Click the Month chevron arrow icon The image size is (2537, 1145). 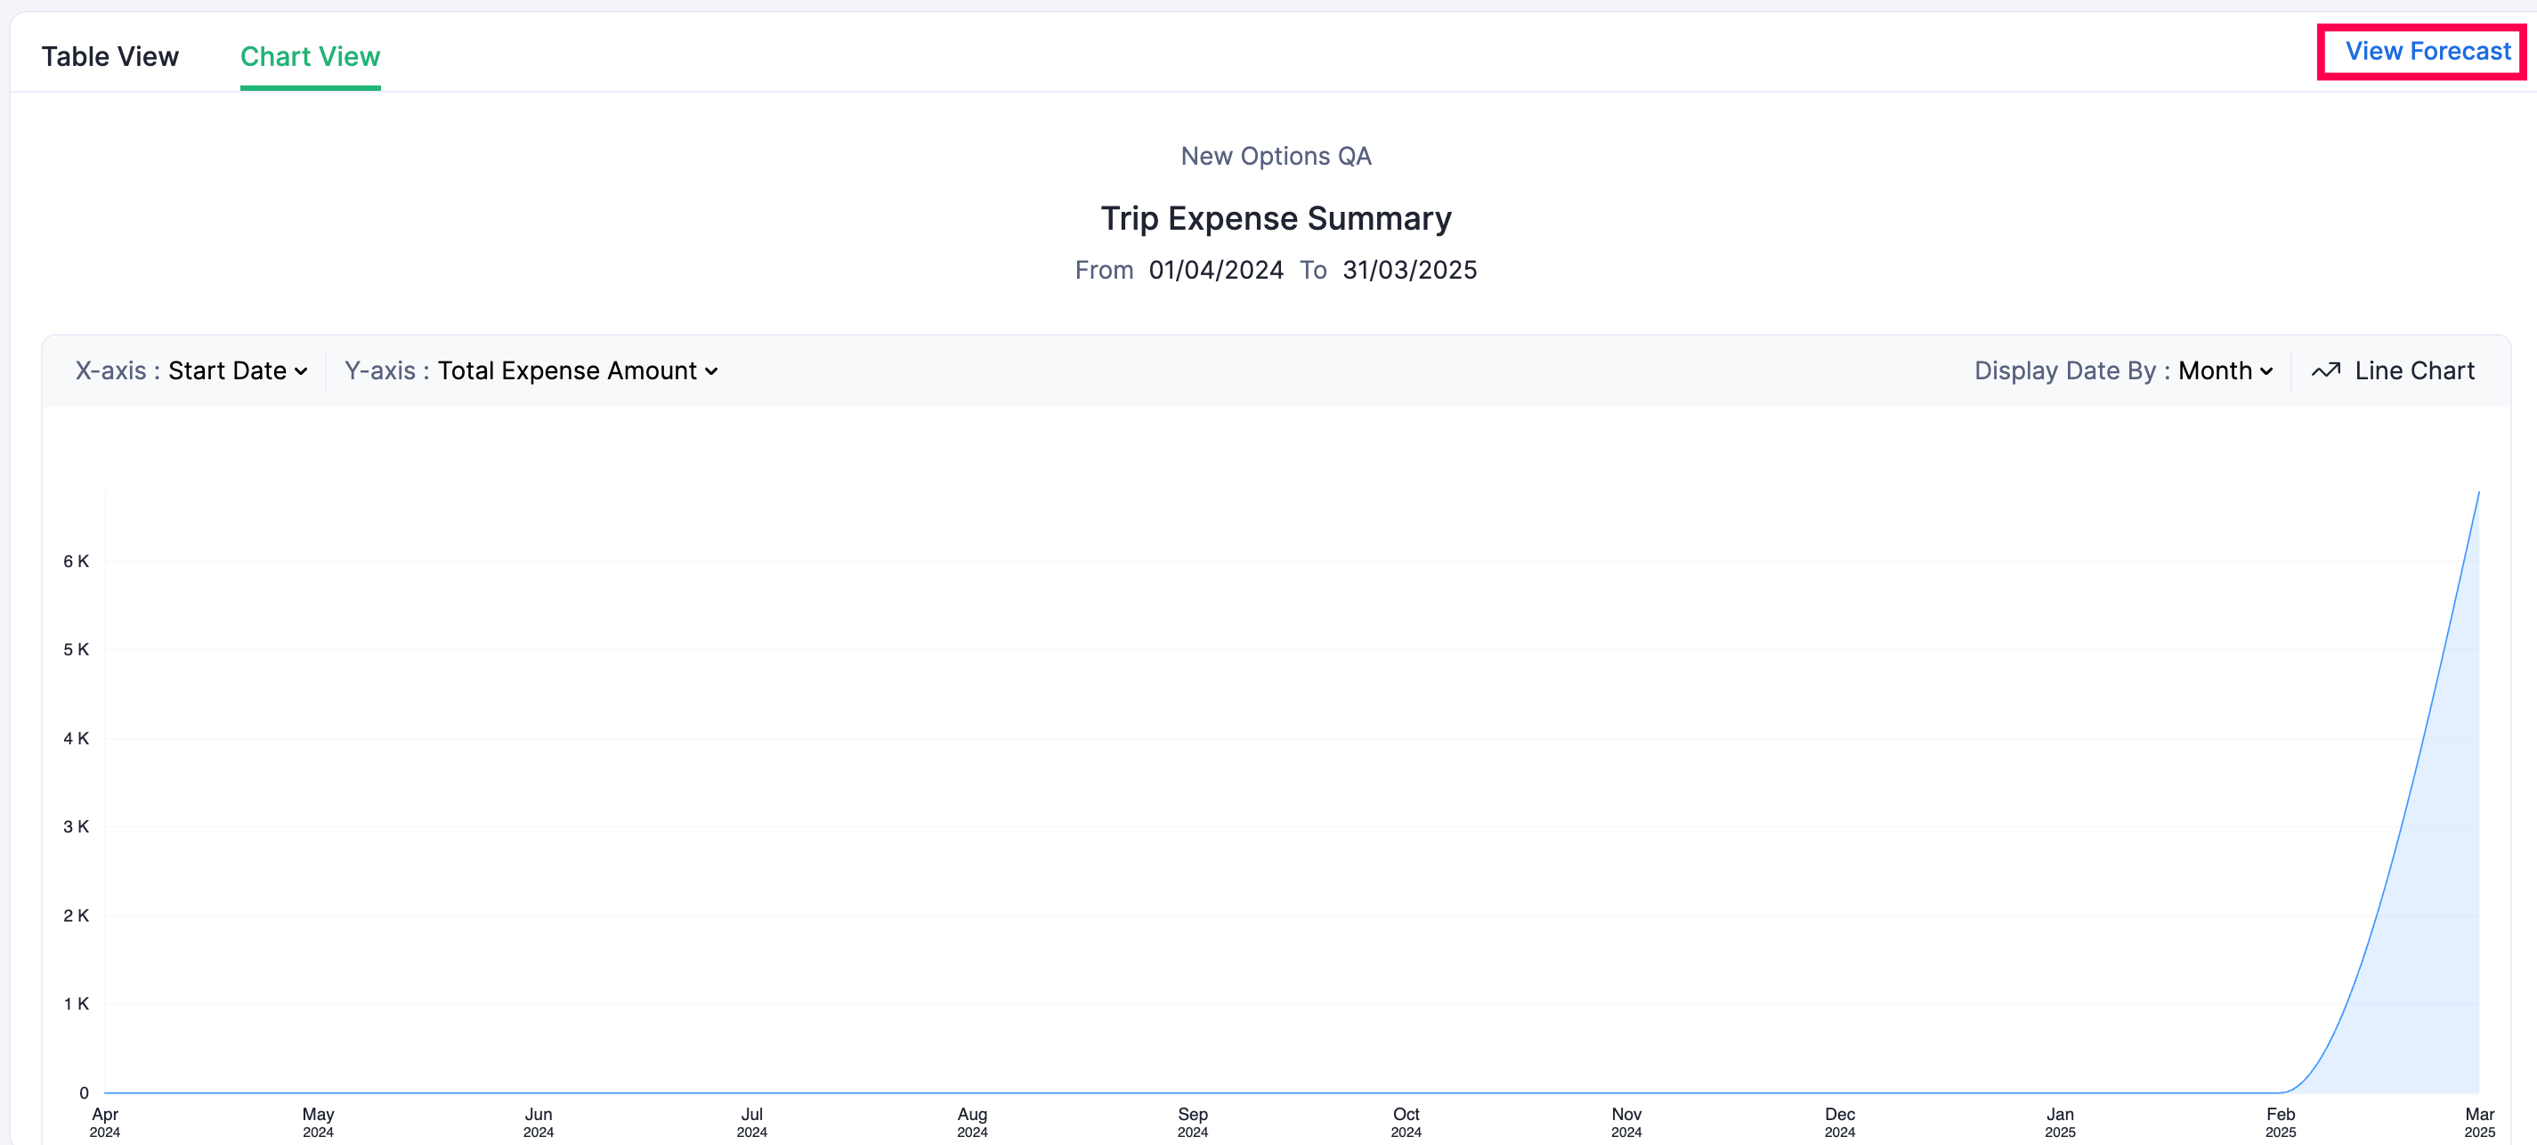(x=2266, y=371)
